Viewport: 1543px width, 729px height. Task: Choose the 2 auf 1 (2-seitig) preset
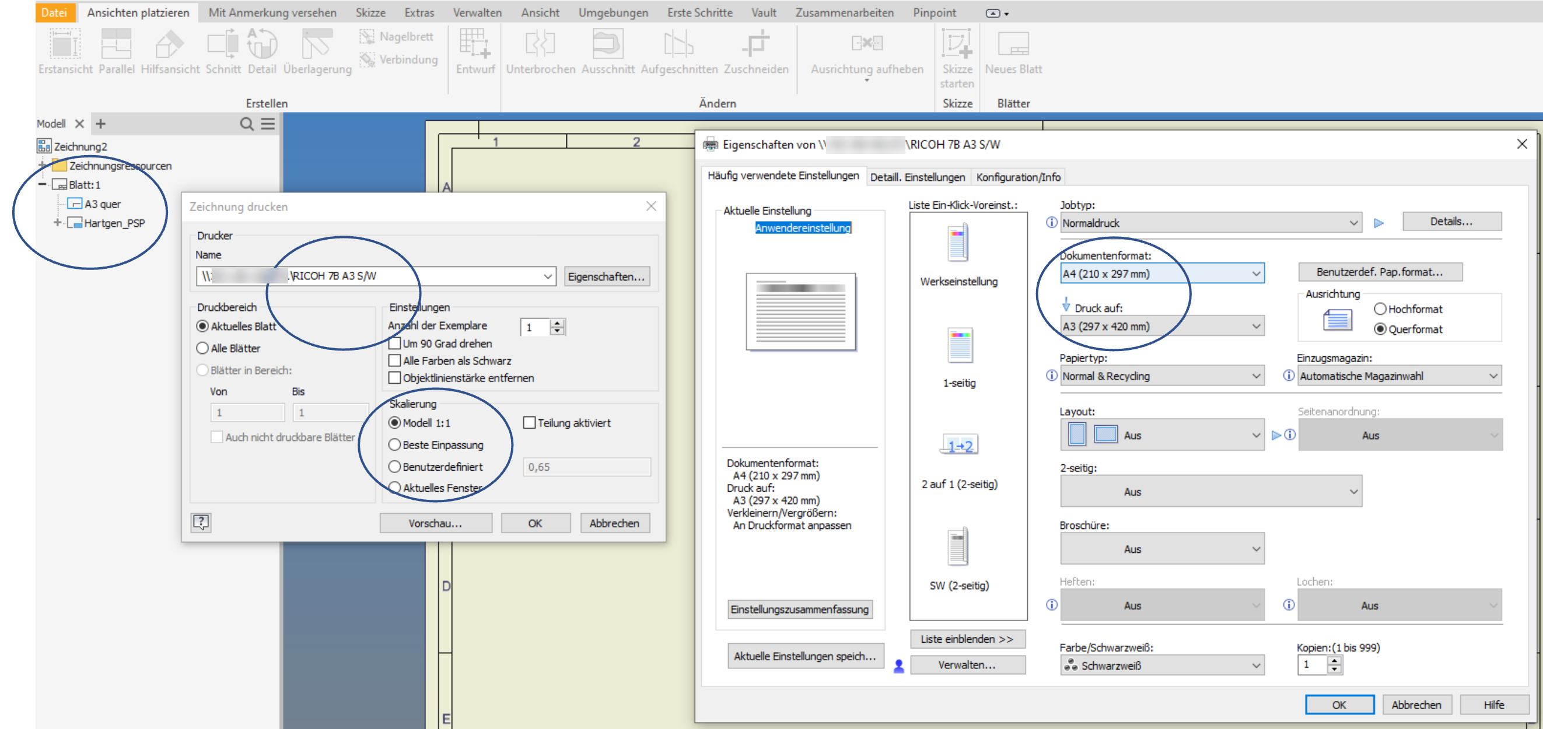click(x=959, y=445)
